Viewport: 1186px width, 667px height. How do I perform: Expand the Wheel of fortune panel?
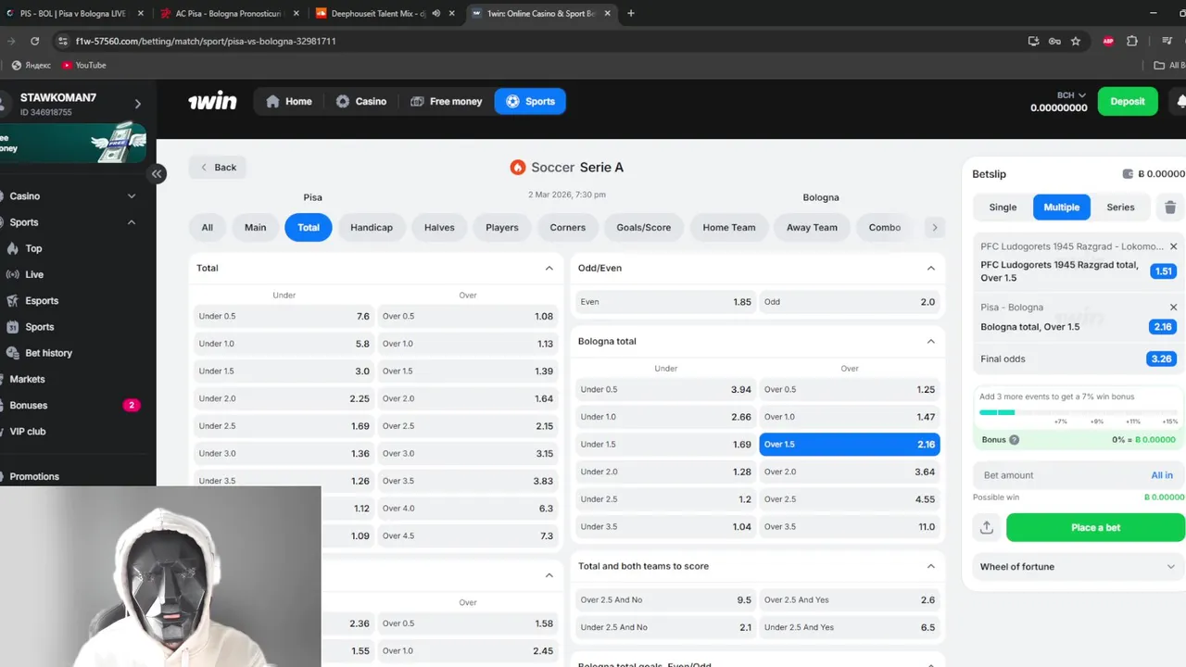pyautogui.click(x=1170, y=567)
